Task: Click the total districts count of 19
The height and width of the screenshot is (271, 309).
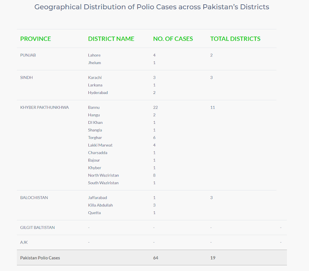Action: click(x=212, y=257)
